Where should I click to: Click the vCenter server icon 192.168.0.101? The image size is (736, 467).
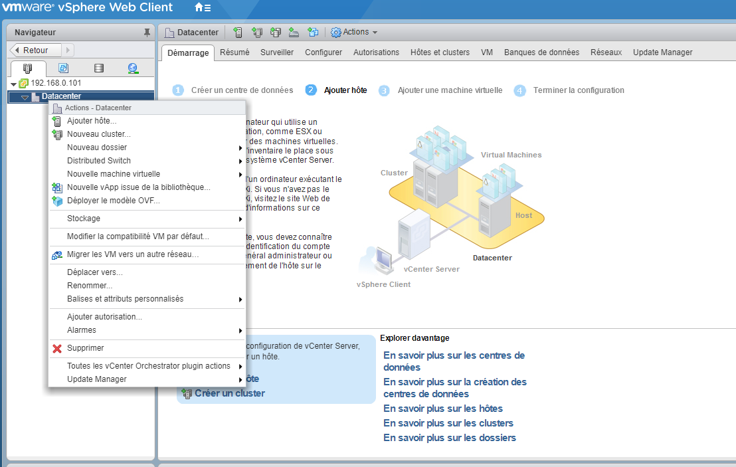coord(23,83)
